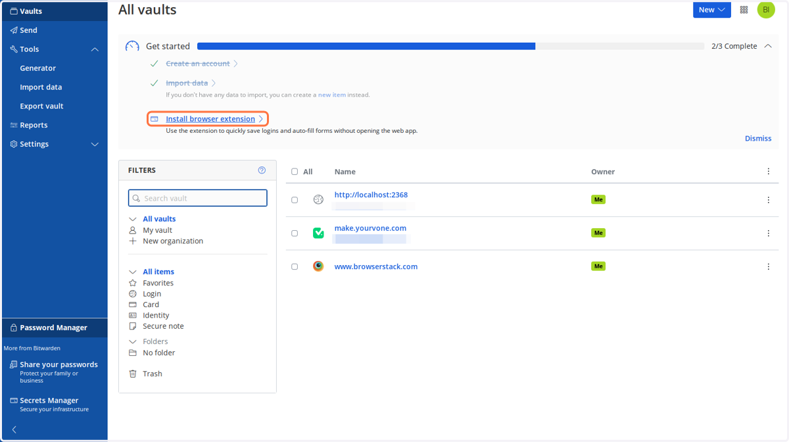This screenshot has width=789, height=442.
Task: Collapse the All vaults filter chevron
Action: tap(133, 219)
